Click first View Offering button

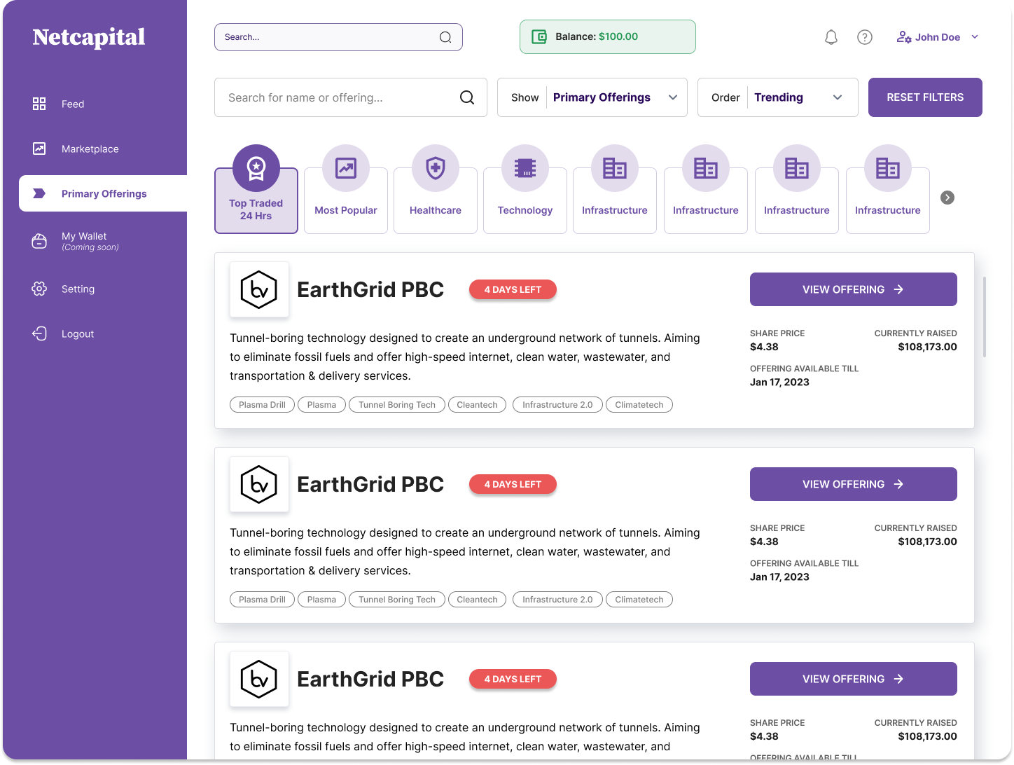[854, 289]
